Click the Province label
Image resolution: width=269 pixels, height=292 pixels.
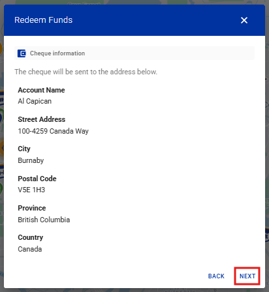click(x=32, y=208)
